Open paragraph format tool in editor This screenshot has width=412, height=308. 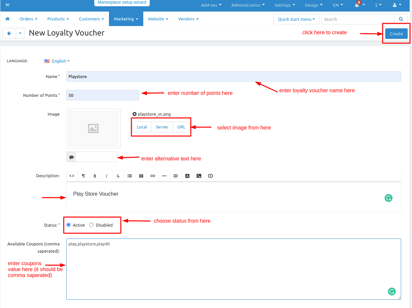pos(83,176)
